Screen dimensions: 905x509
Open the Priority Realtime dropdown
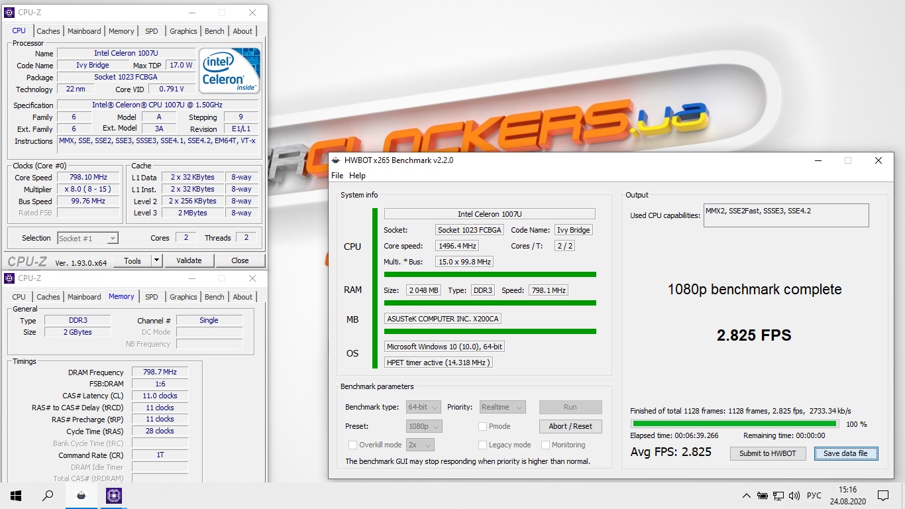pyautogui.click(x=502, y=407)
